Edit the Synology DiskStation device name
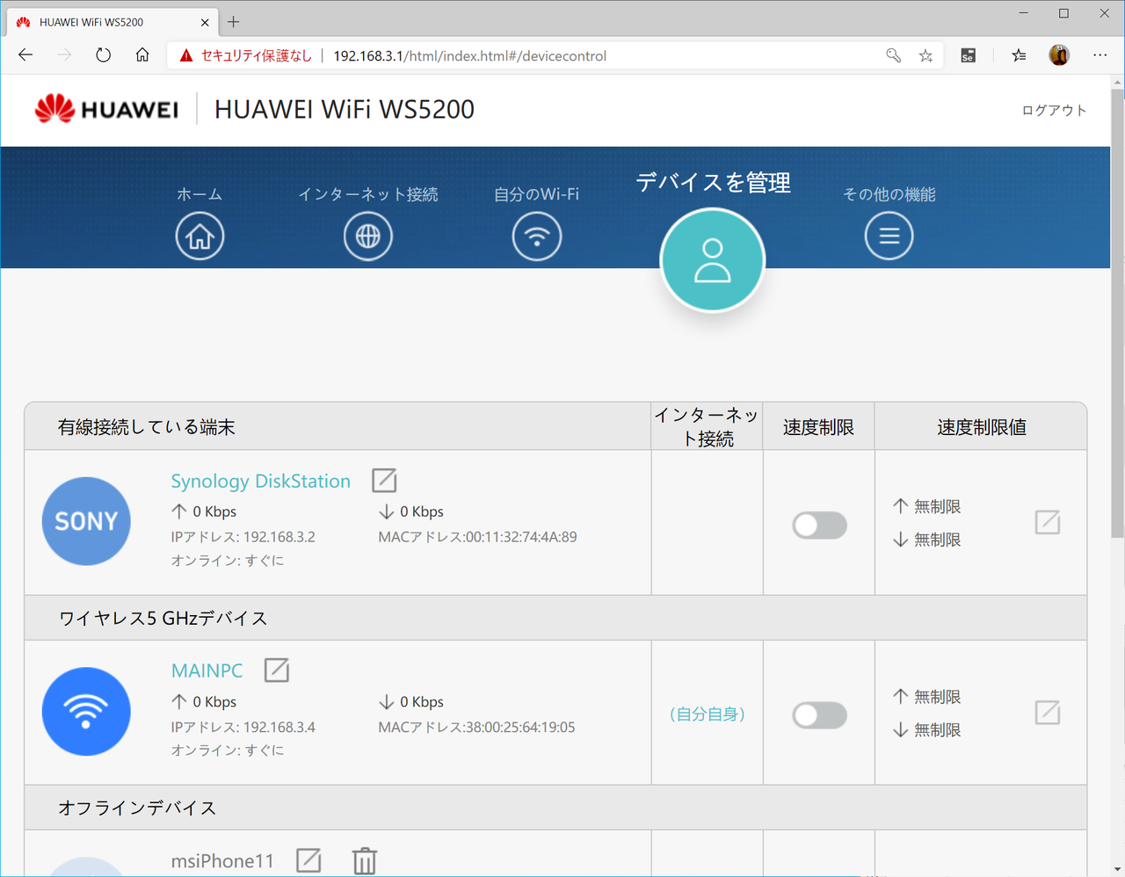1125x877 pixels. coord(384,481)
